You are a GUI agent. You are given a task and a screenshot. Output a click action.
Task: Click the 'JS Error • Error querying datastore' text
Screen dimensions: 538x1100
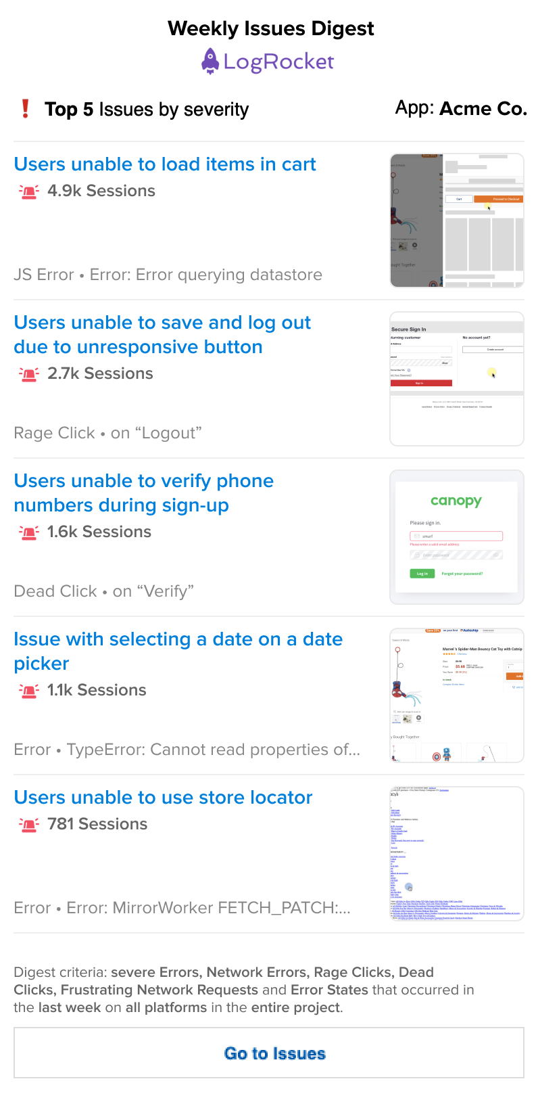168,275
